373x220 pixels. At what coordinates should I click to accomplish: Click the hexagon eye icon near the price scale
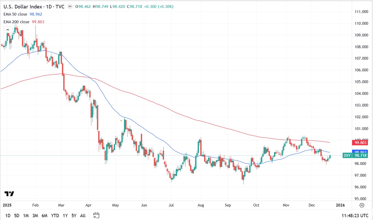[x=362, y=205]
